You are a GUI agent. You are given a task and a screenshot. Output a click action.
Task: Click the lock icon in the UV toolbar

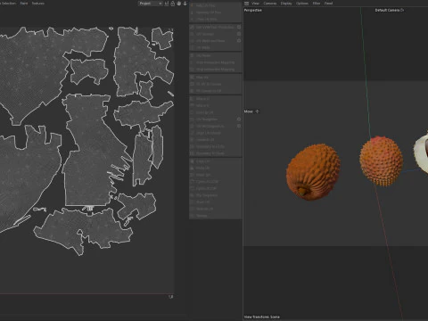click(x=173, y=4)
